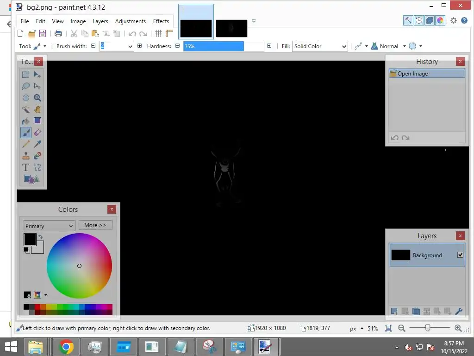The width and height of the screenshot is (474, 356).
Task: Increase hardness with plus button
Action: (269, 46)
